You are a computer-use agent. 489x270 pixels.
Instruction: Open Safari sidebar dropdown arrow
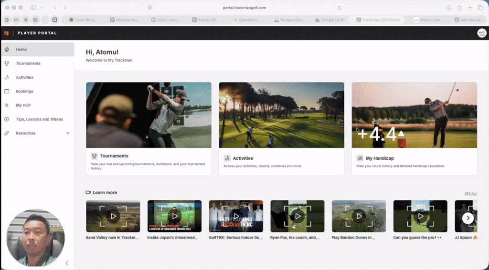click(42, 8)
